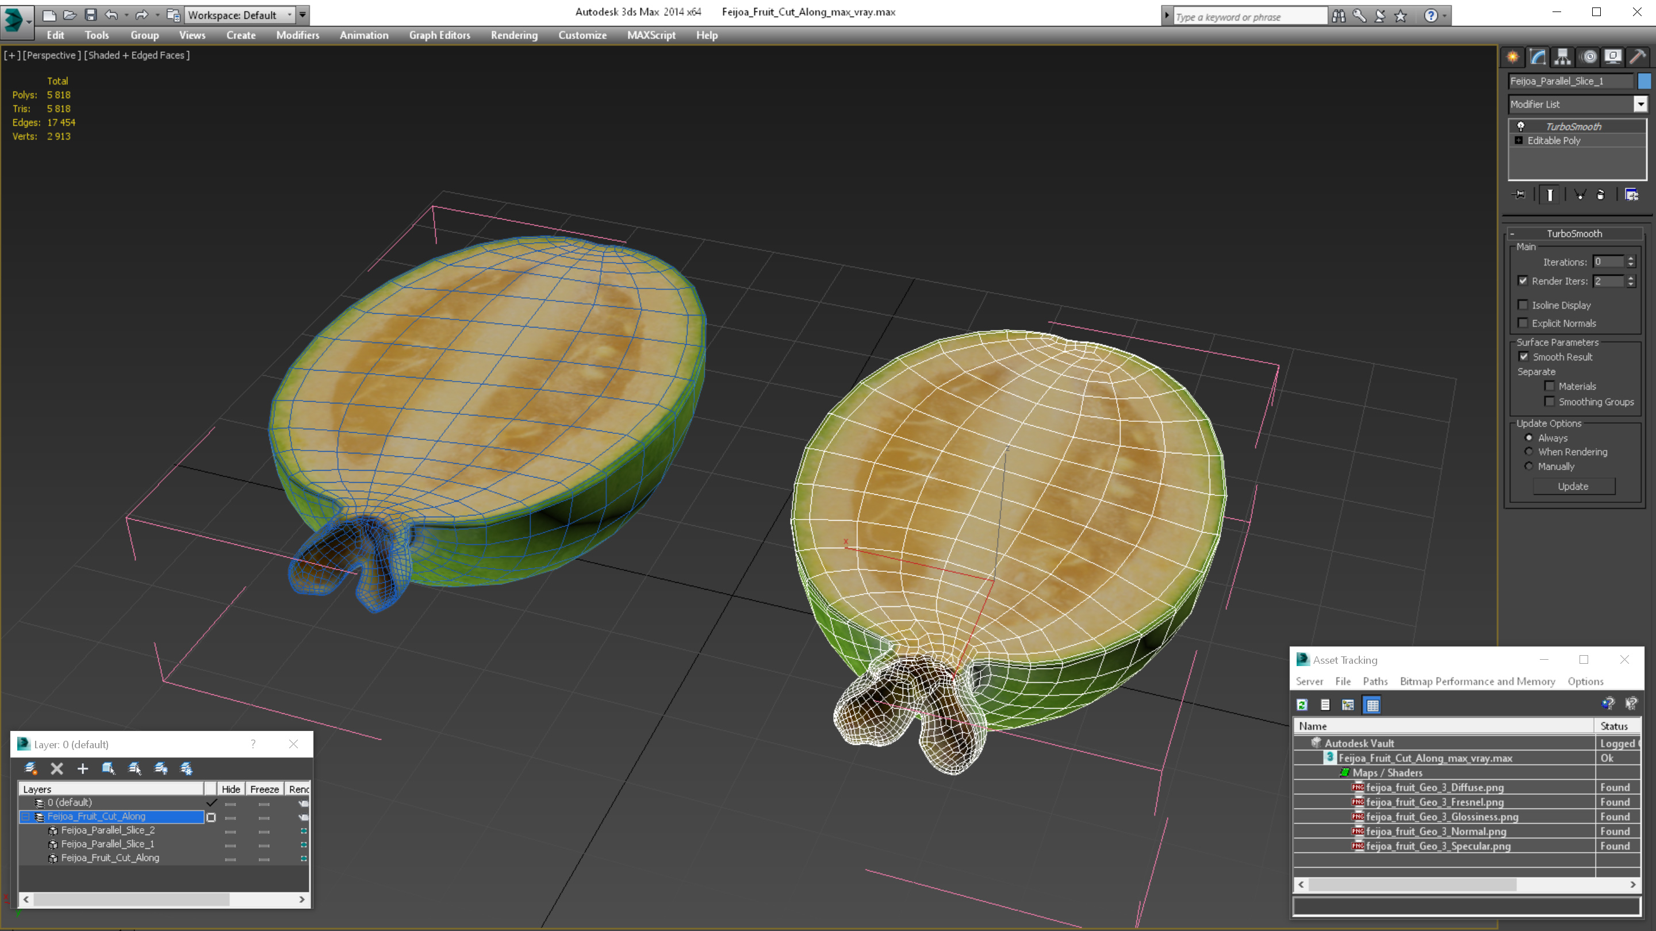
Task: Click Freeze/Unfreeze All Layers snowflake icon
Action: point(186,768)
